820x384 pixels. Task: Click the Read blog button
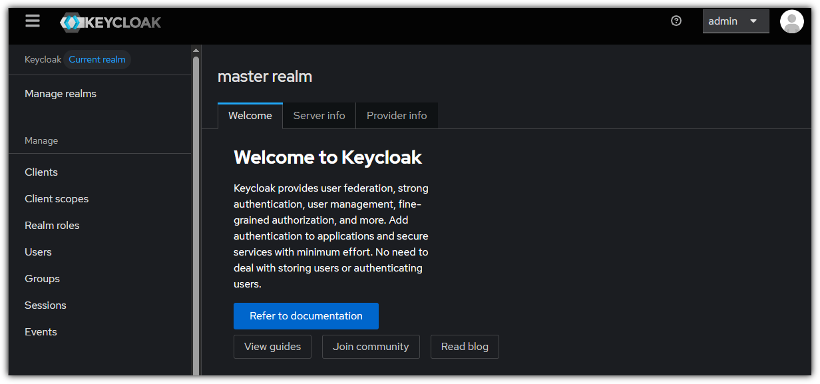pos(465,347)
